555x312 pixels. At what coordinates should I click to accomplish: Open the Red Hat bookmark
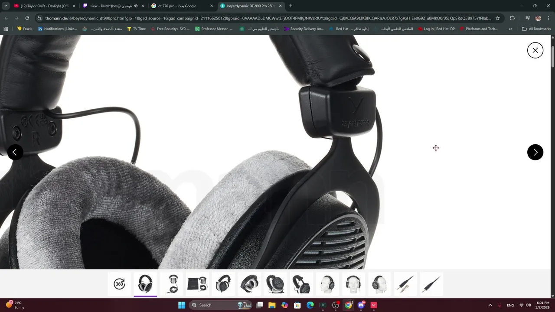[x=349, y=29]
